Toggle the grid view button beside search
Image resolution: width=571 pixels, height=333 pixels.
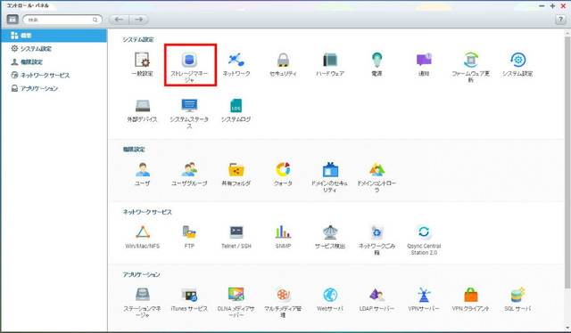[x=12, y=20]
